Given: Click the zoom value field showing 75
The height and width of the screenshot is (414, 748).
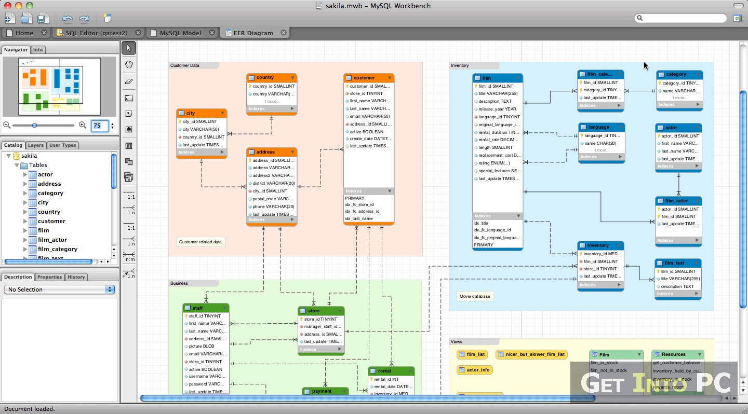Looking at the screenshot, I should point(100,126).
